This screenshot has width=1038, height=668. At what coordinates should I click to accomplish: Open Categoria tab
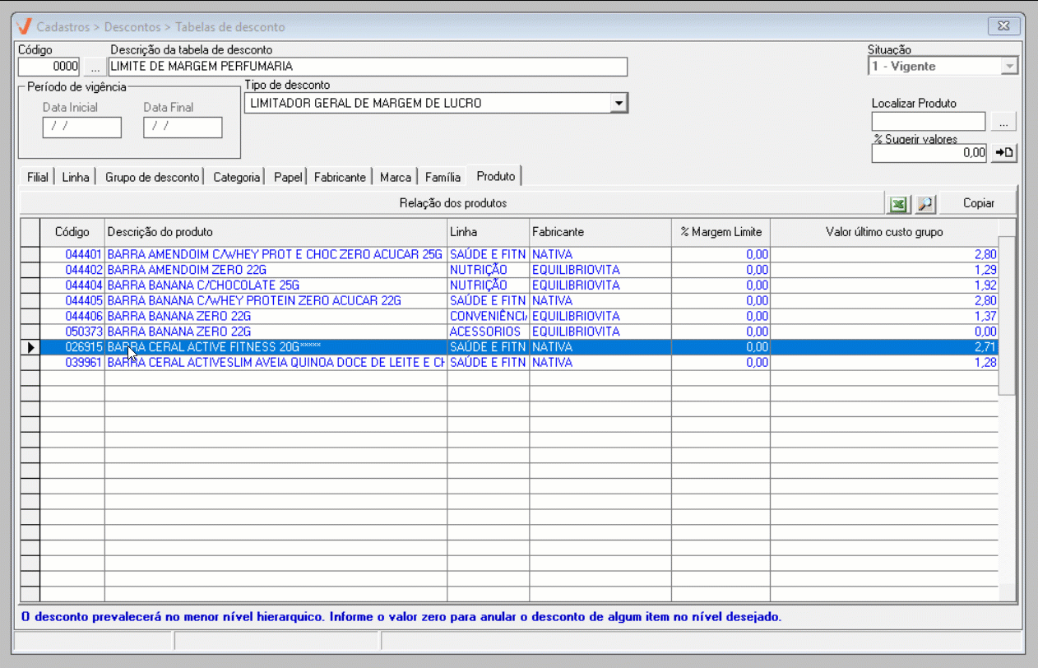(236, 177)
